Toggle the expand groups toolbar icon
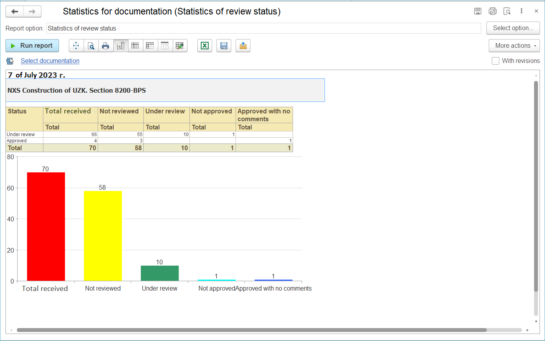This screenshot has width=545, height=341. [x=121, y=46]
